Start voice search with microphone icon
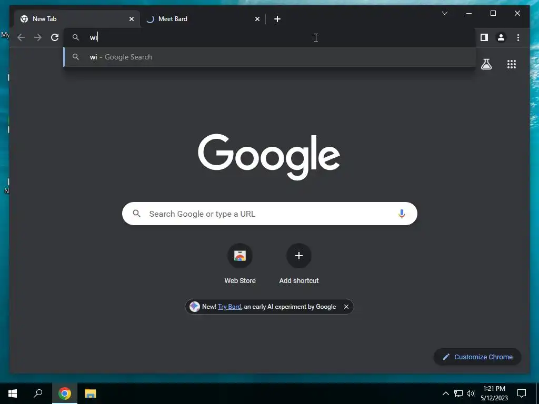Screen dimensions: 539x404 (402, 214)
